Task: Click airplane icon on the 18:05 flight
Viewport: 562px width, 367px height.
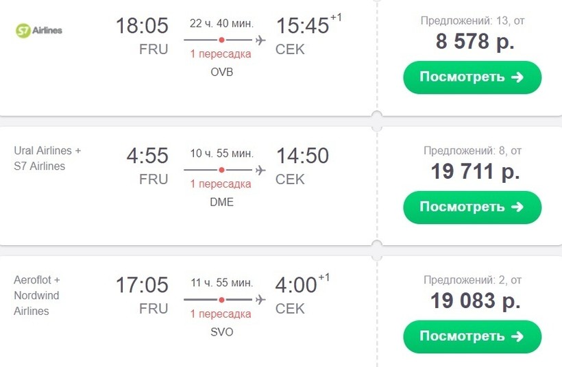Action: [x=260, y=40]
